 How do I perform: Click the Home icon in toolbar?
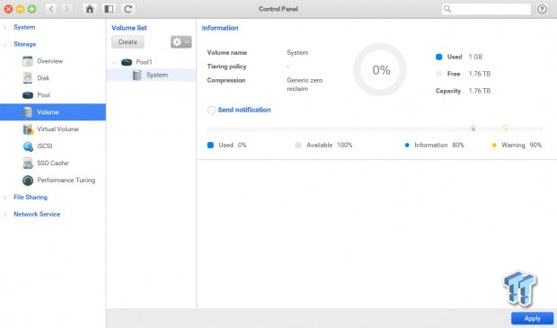coord(90,9)
